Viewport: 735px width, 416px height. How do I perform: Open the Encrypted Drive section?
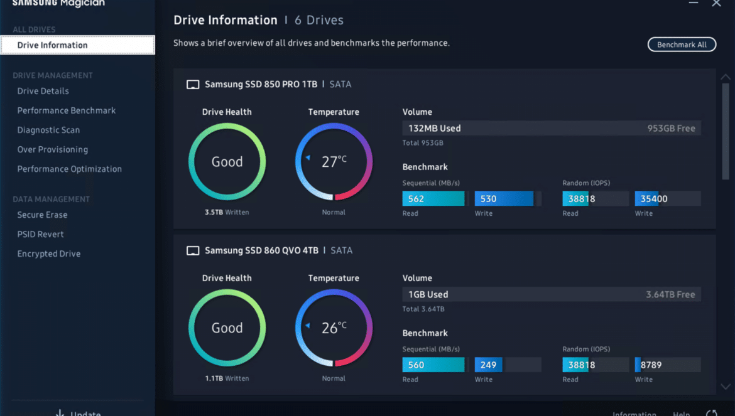[49, 253]
